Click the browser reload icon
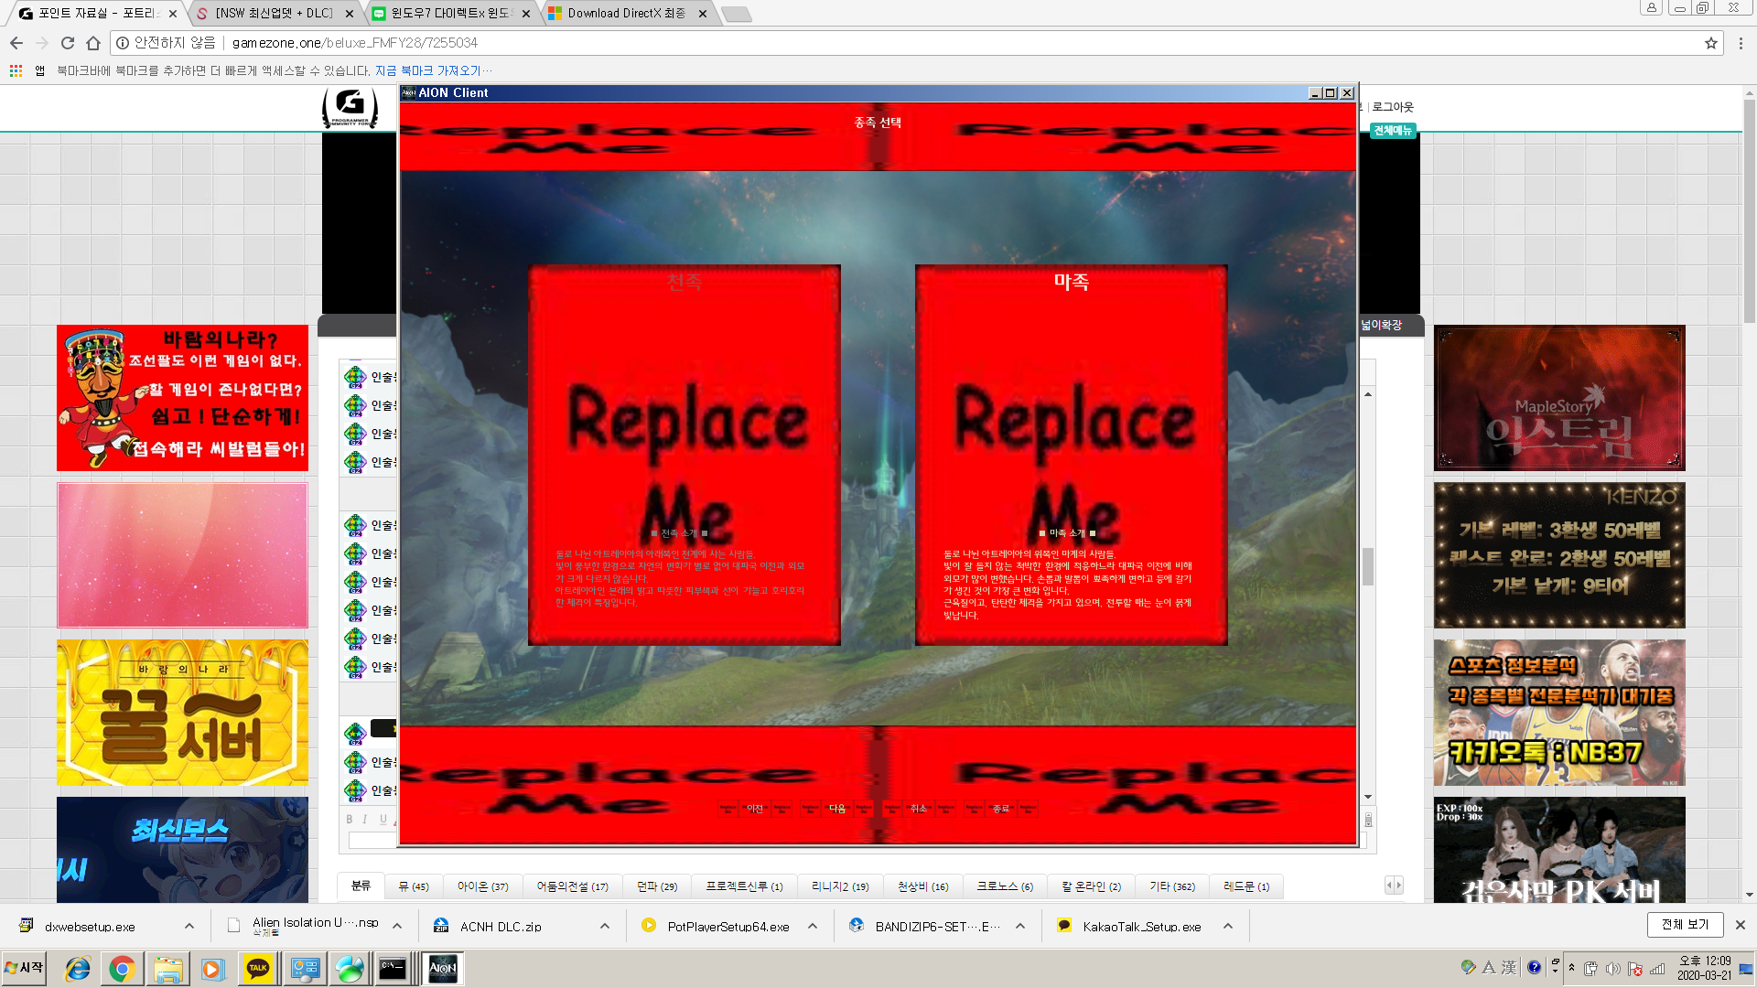This screenshot has width=1757, height=988. pyautogui.click(x=68, y=43)
